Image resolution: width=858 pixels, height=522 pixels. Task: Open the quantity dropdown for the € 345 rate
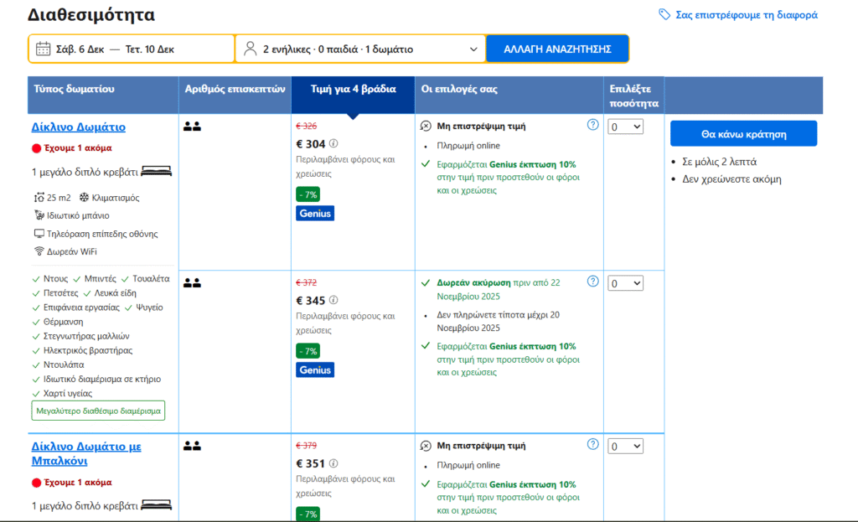pos(625,283)
